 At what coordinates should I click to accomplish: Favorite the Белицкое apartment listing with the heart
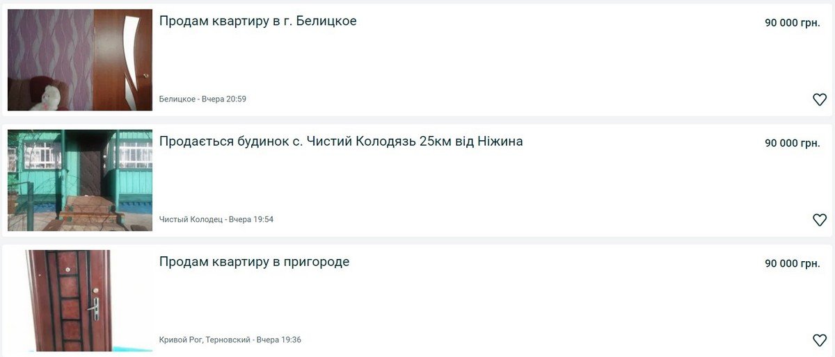pyautogui.click(x=820, y=99)
